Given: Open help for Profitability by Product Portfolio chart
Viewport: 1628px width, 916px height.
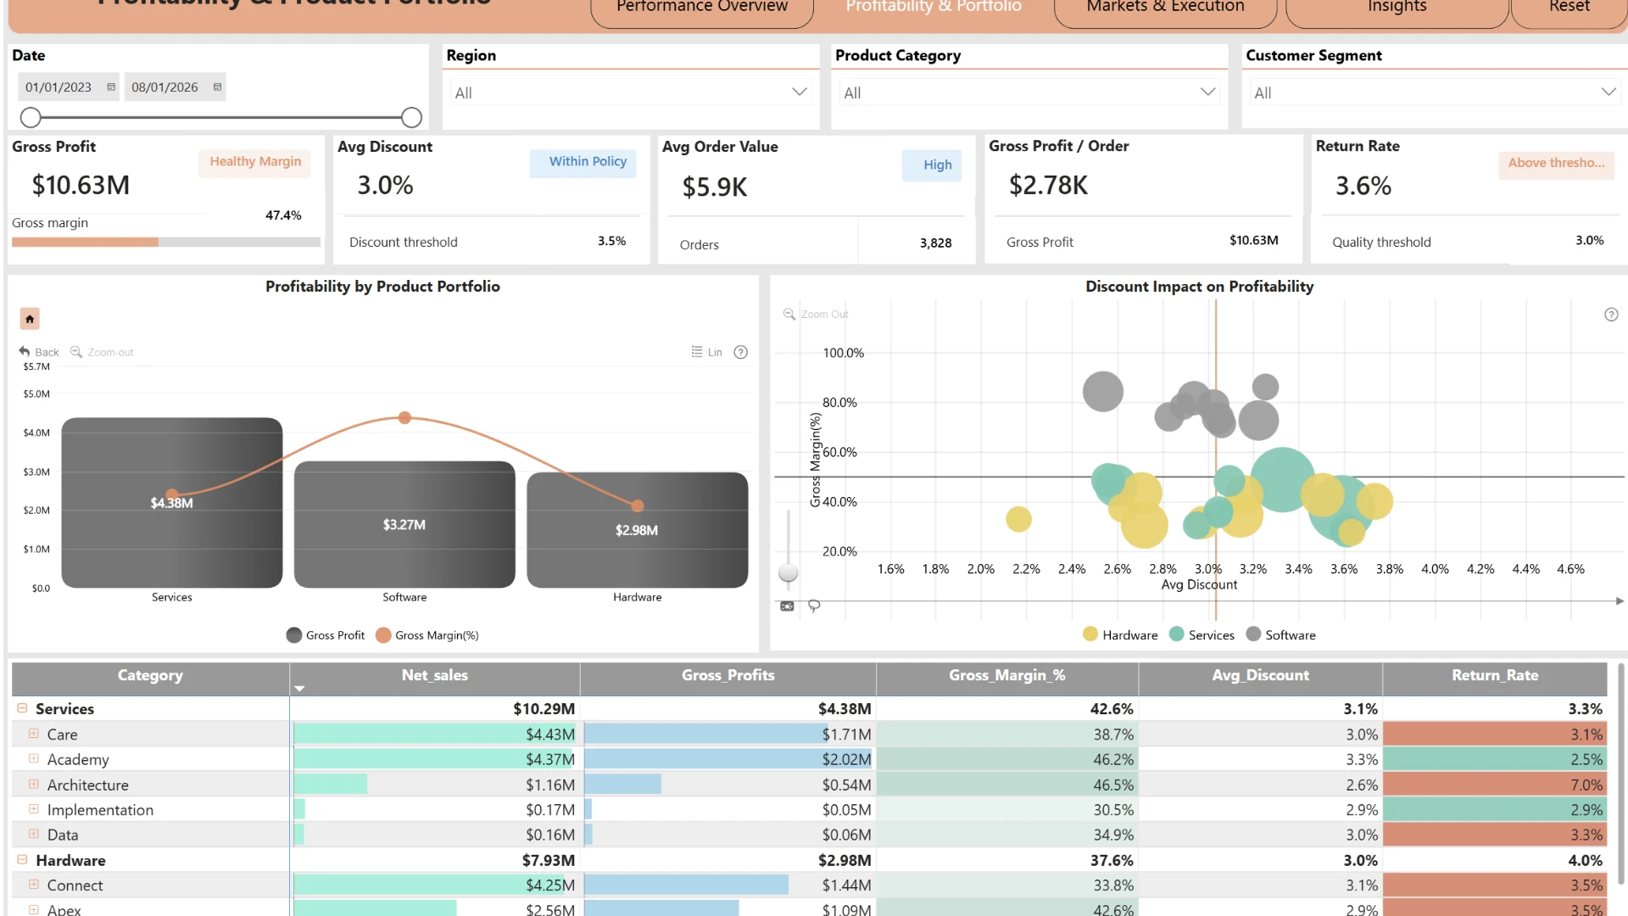Looking at the screenshot, I should tap(741, 352).
